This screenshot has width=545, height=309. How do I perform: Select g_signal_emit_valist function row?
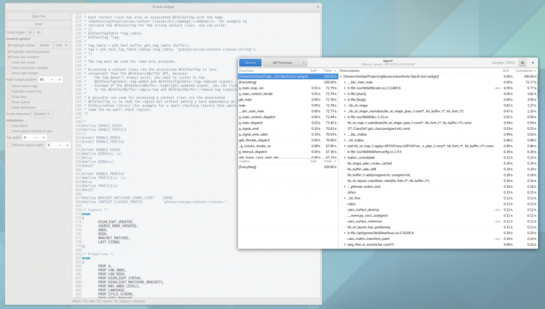[288, 135]
